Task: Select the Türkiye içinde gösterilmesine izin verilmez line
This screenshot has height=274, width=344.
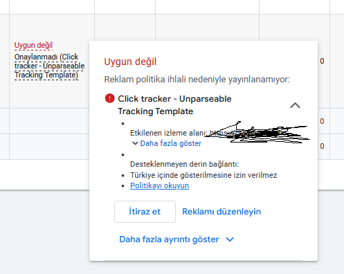Action: (203, 175)
